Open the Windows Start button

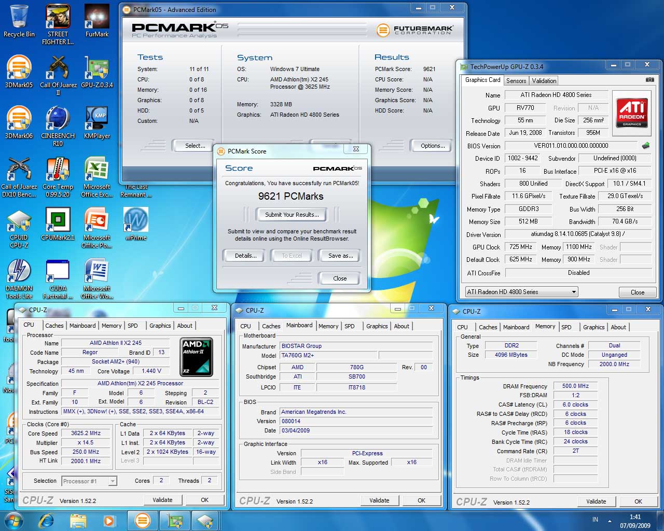click(x=14, y=521)
